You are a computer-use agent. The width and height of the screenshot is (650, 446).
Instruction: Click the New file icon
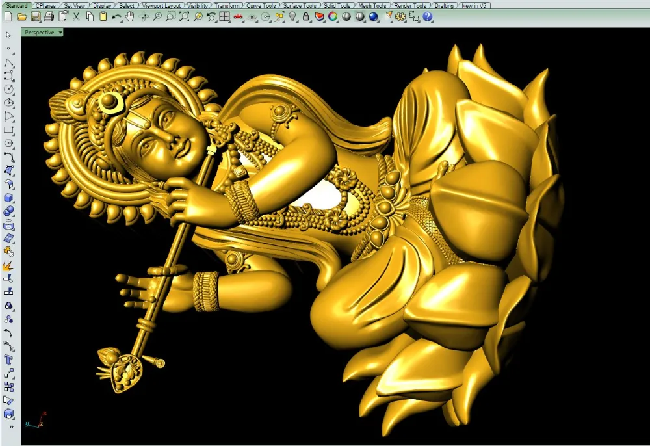(8, 17)
